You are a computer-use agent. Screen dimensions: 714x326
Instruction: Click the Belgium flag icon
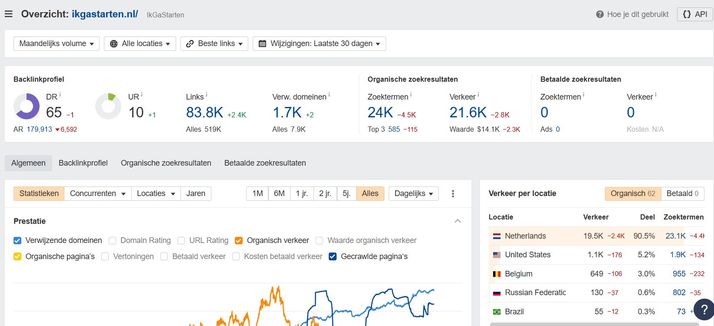point(497,274)
